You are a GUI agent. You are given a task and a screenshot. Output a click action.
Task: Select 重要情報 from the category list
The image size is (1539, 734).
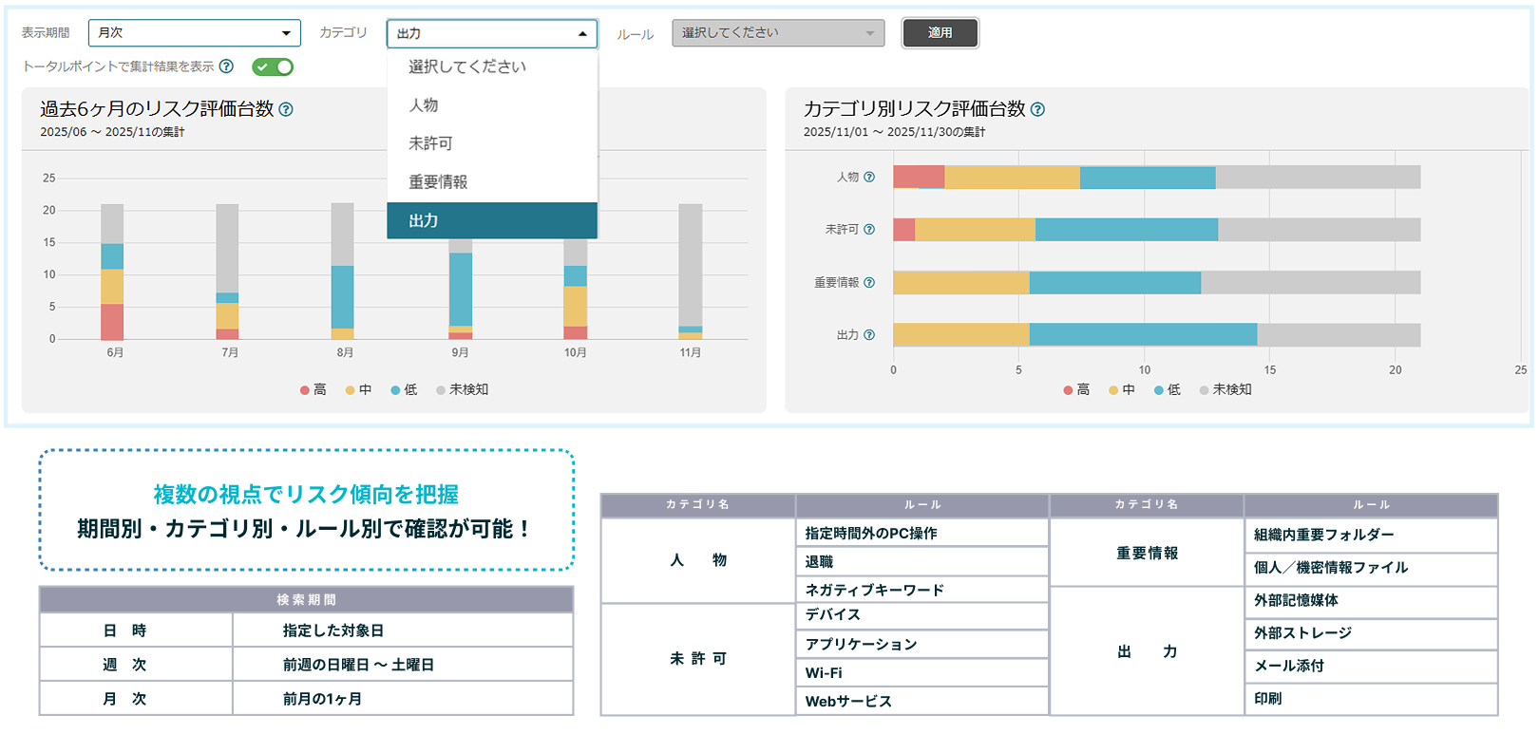pos(438,182)
